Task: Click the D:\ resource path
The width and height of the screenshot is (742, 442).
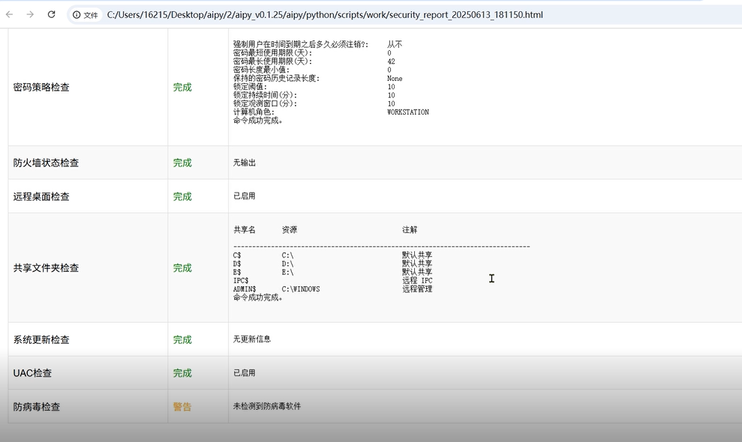Action: click(x=287, y=264)
